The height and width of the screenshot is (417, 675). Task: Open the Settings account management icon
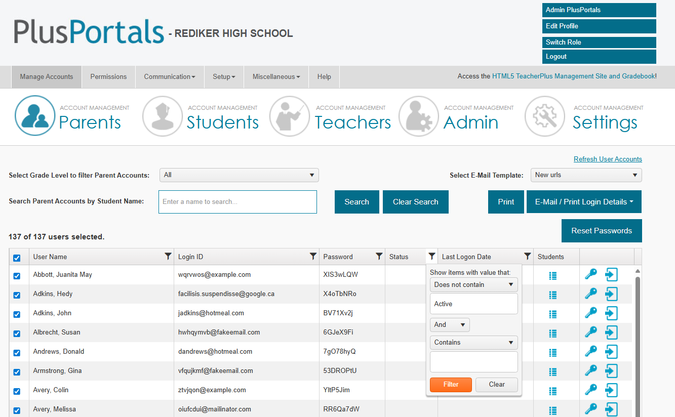coord(545,116)
